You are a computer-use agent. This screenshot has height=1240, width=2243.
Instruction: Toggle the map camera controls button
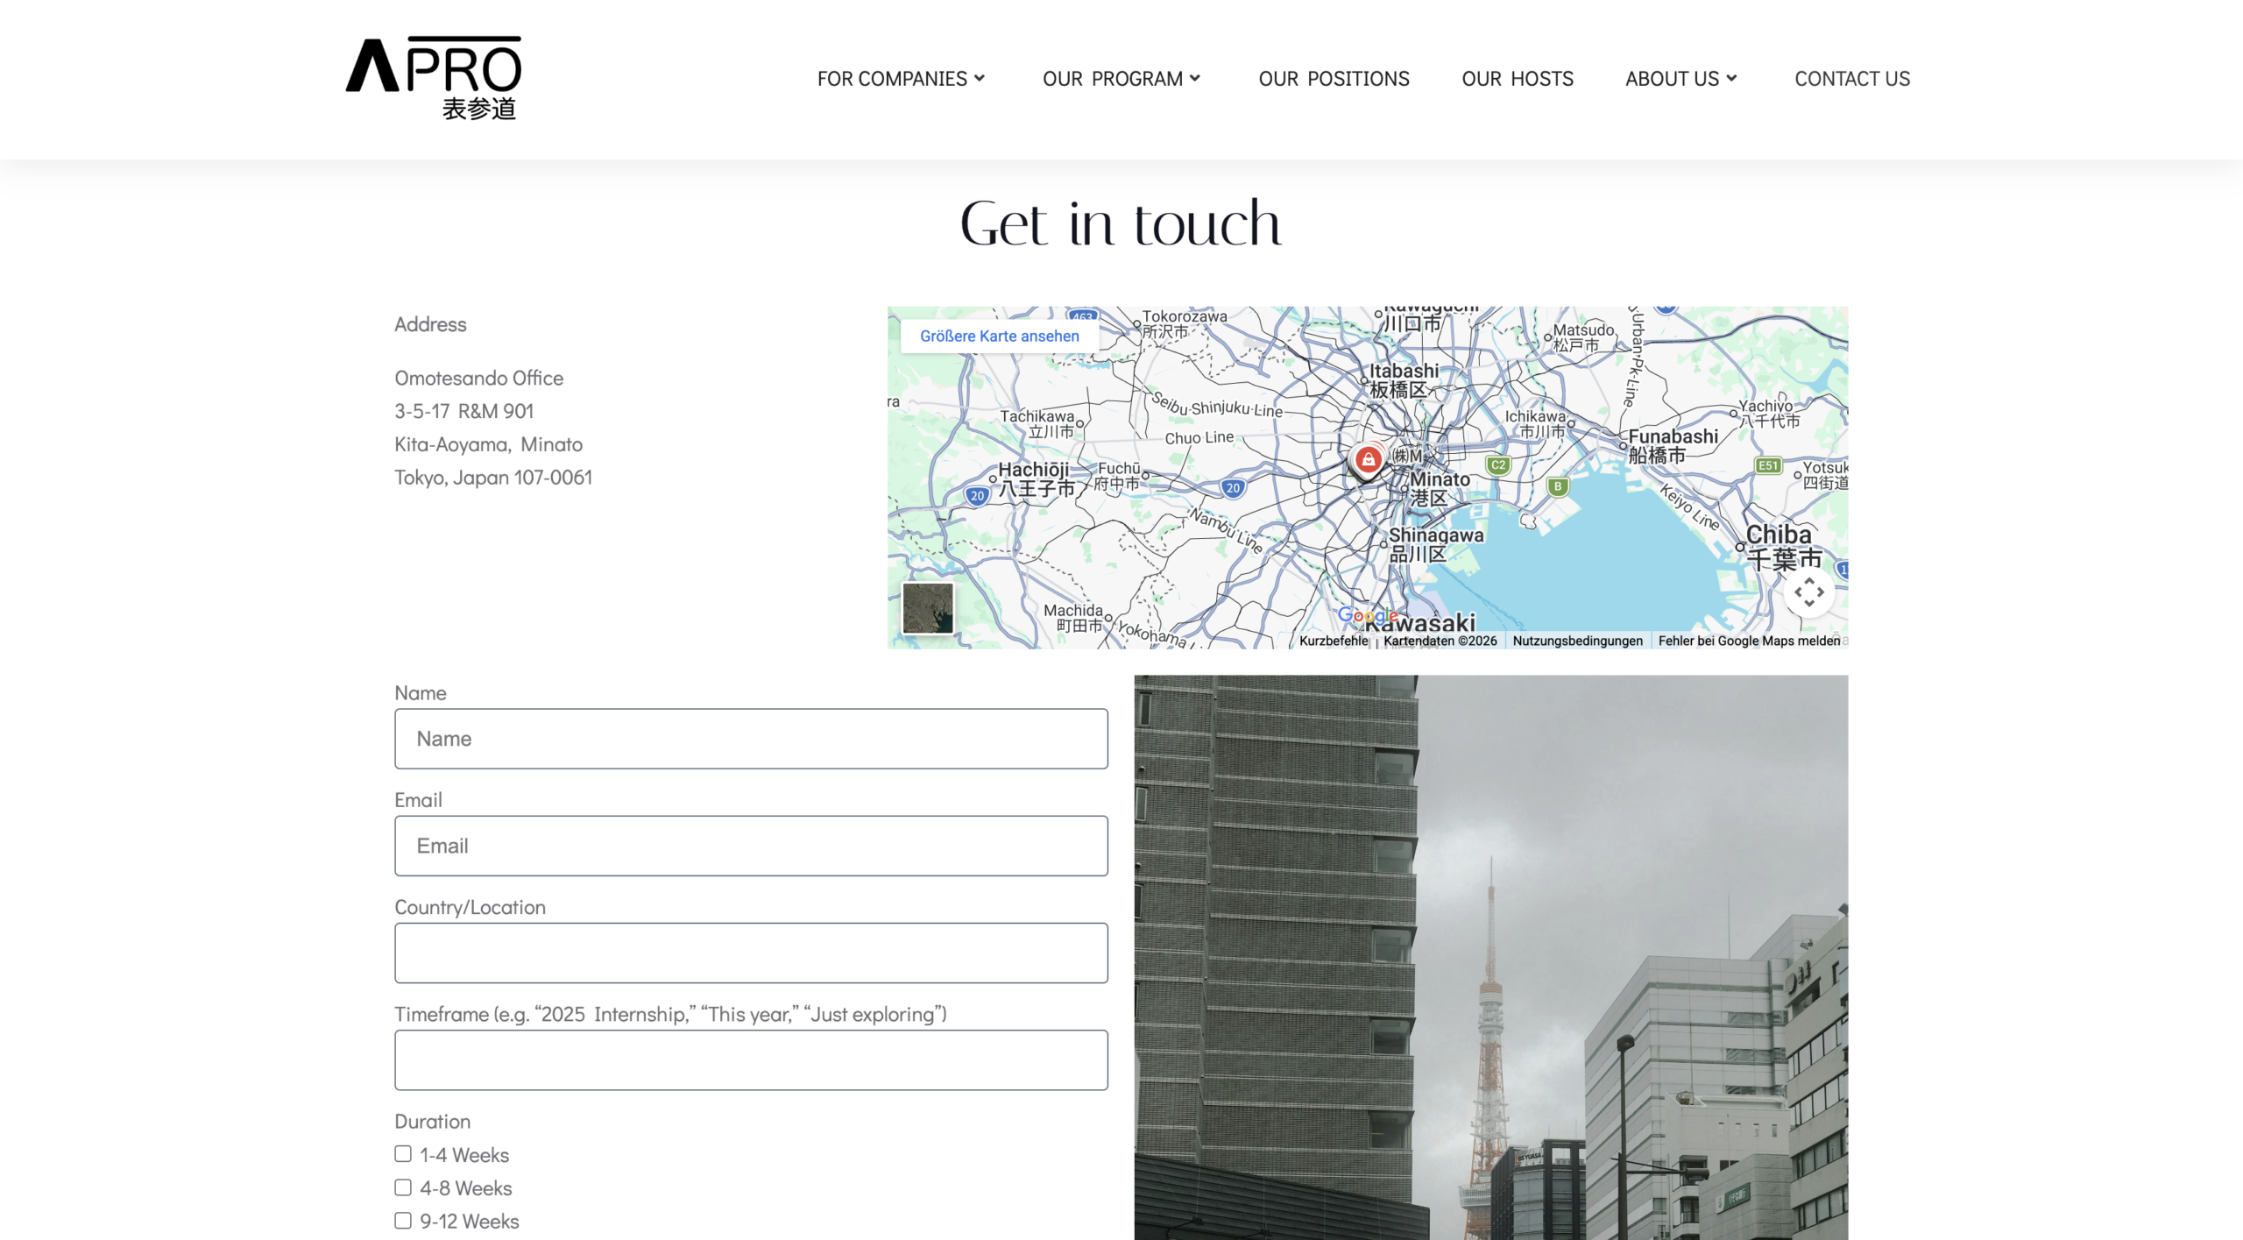(x=1808, y=592)
